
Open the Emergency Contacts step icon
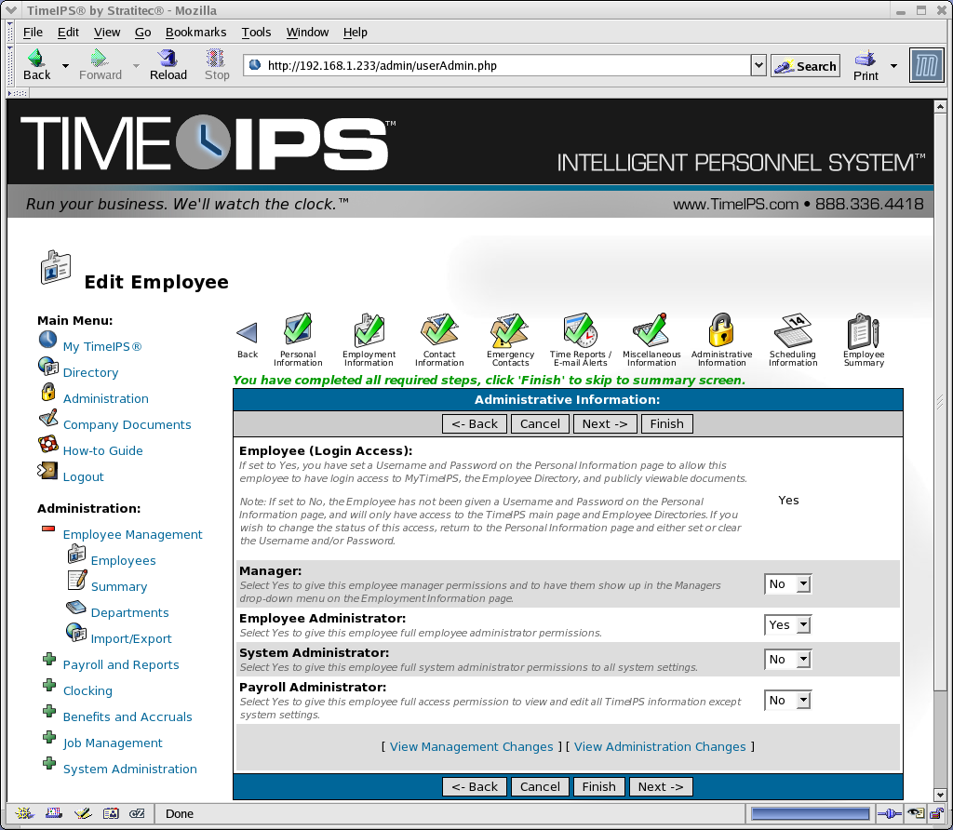510,328
